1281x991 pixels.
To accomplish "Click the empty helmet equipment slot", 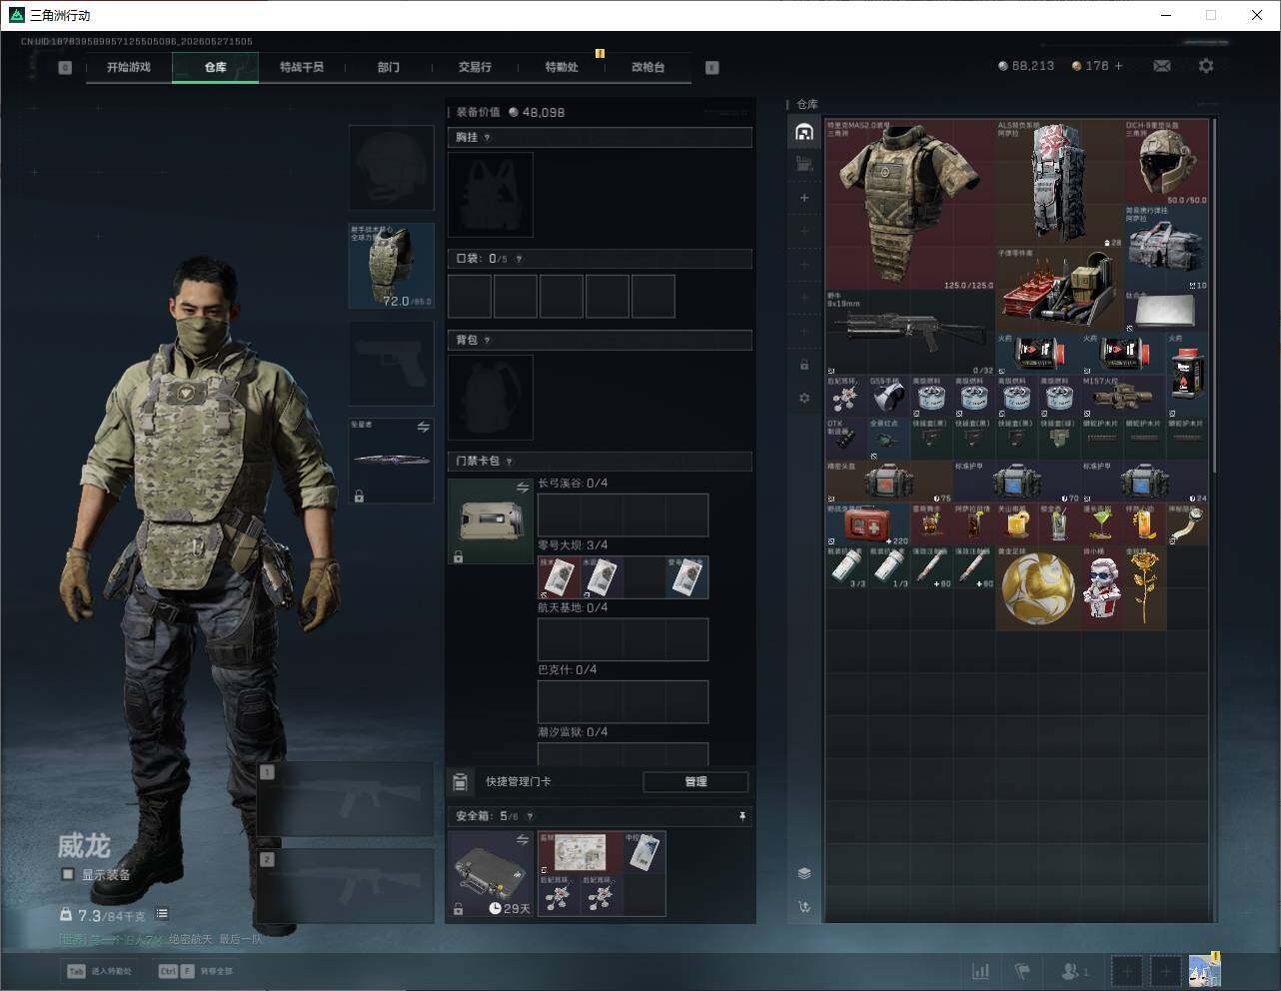I will click(x=391, y=168).
